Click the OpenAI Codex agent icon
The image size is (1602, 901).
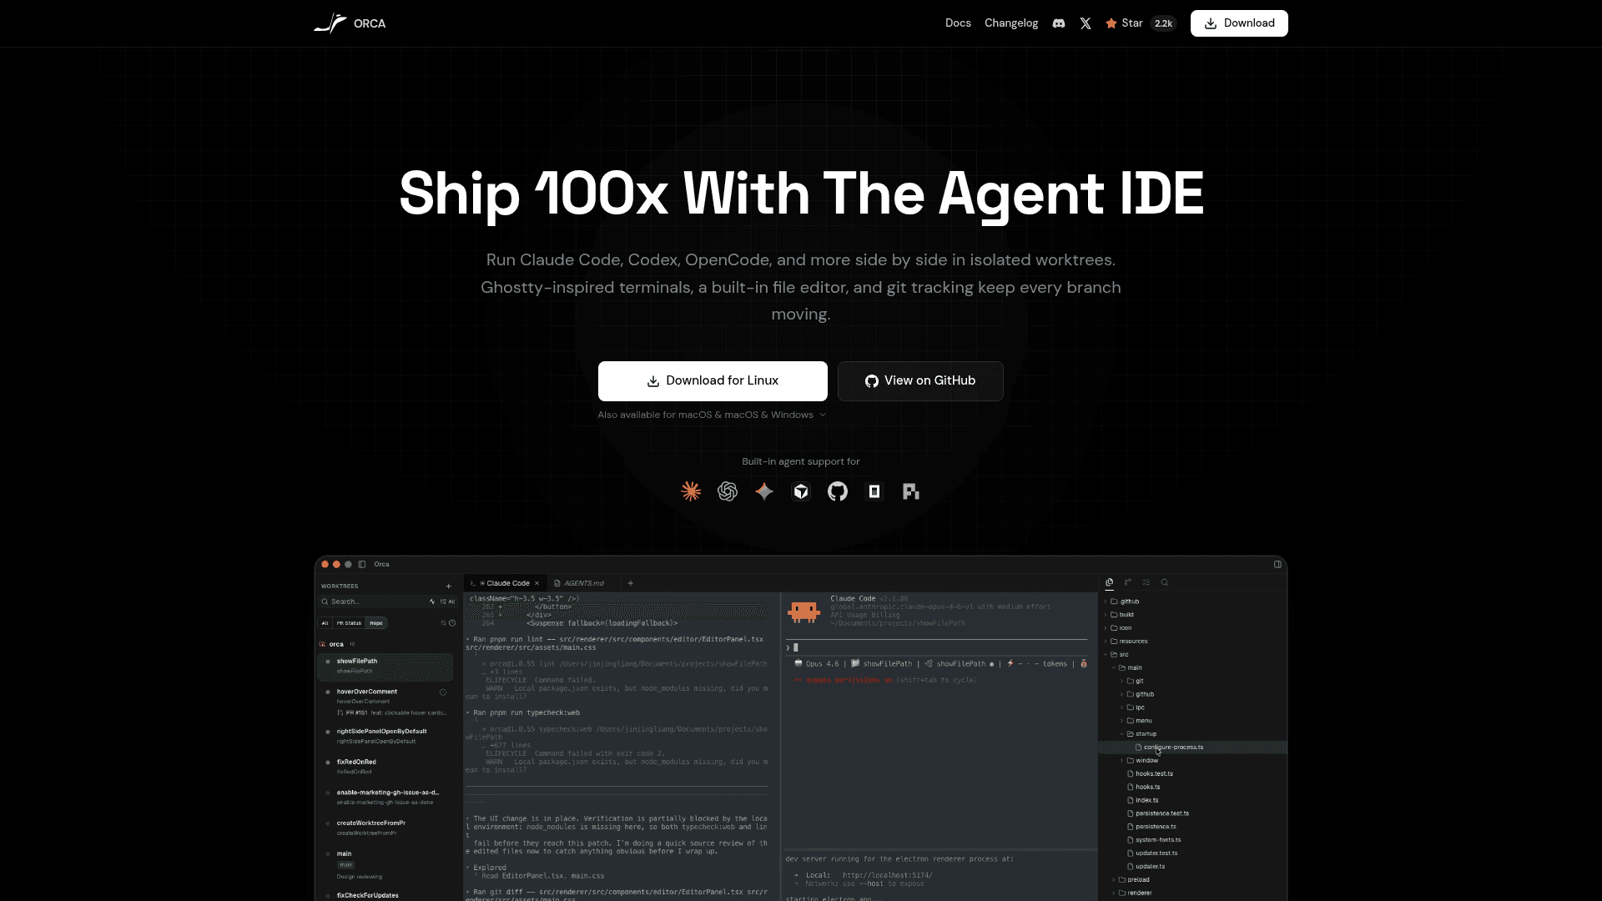click(728, 491)
